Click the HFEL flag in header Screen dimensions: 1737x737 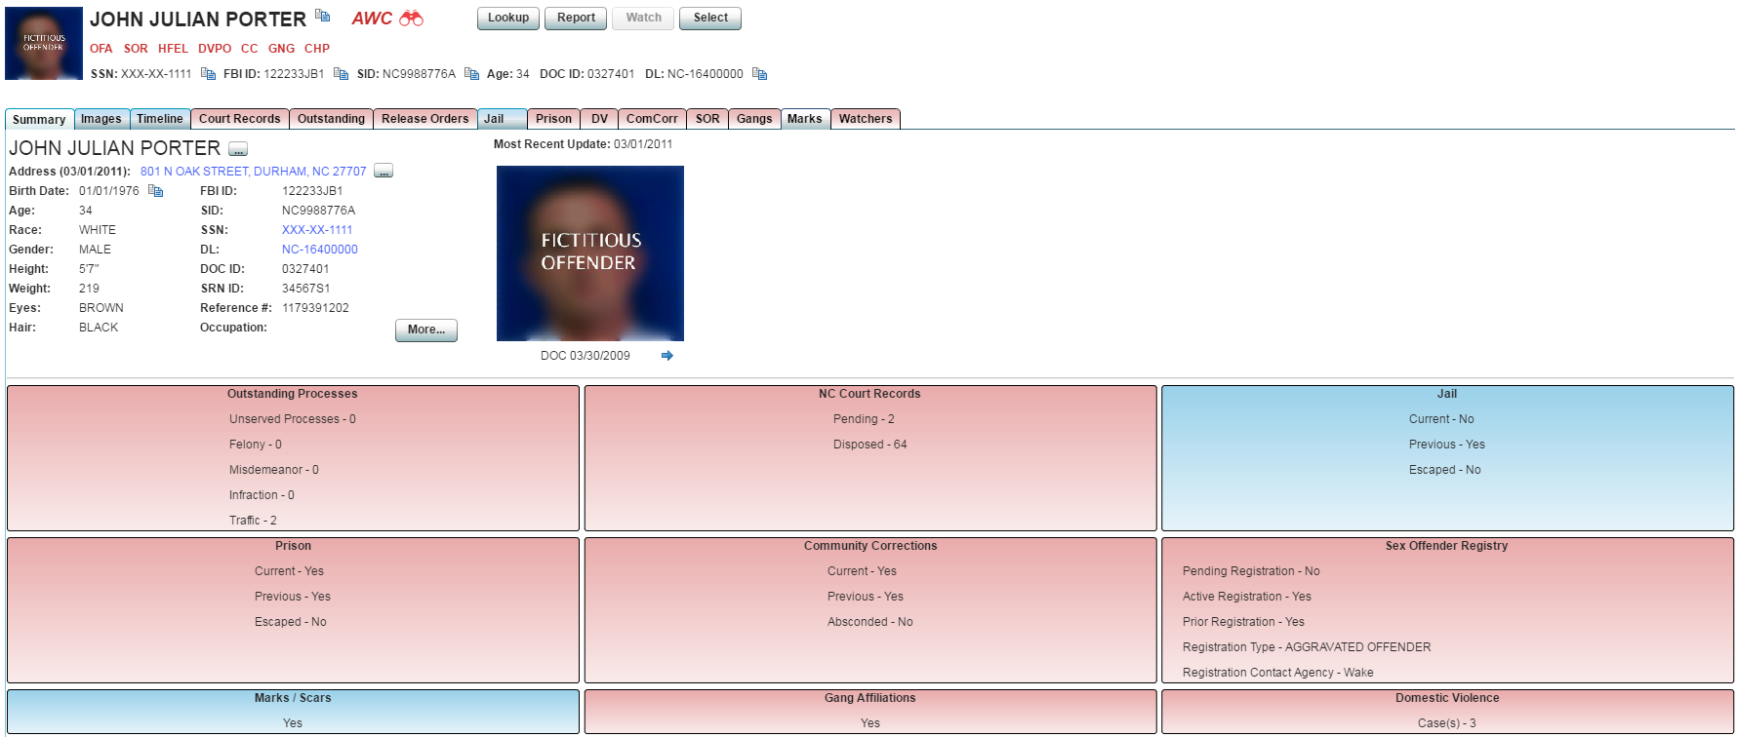pyautogui.click(x=174, y=49)
